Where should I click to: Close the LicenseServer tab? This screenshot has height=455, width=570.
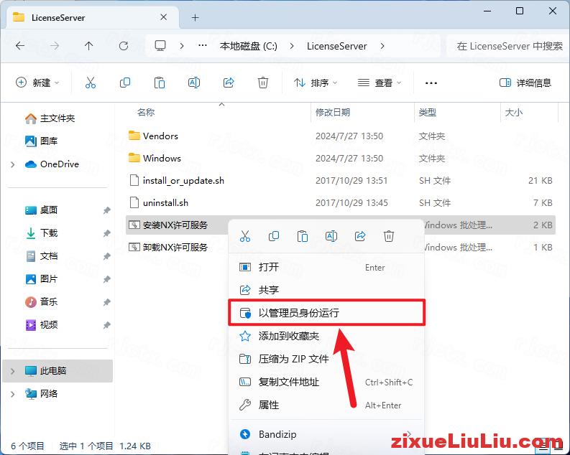pos(164,17)
